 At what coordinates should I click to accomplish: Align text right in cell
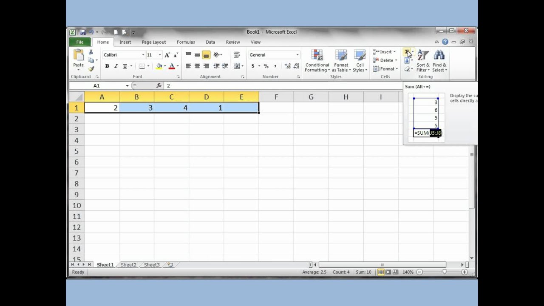click(206, 66)
